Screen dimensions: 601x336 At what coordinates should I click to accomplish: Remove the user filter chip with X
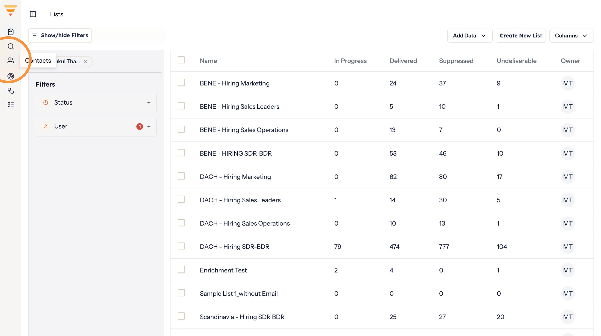[x=85, y=62]
